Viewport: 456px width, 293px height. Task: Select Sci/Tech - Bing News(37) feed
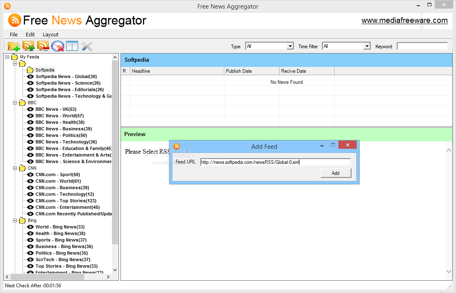[x=63, y=259]
